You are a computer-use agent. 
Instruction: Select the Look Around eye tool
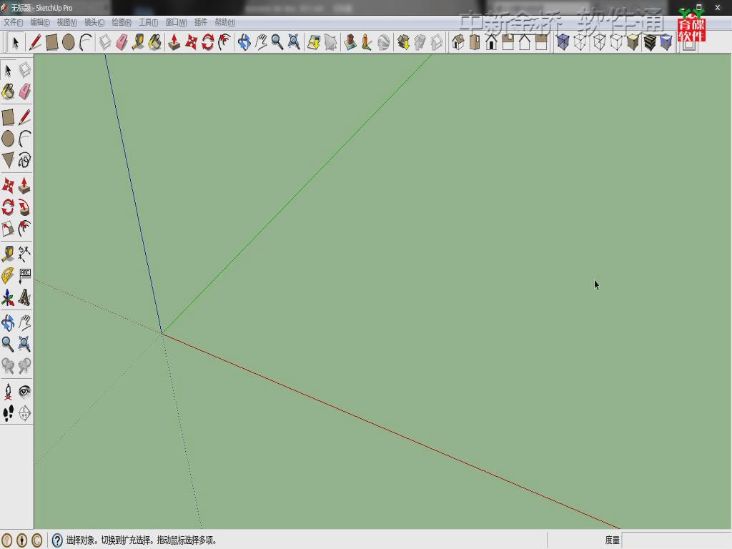[x=25, y=391]
